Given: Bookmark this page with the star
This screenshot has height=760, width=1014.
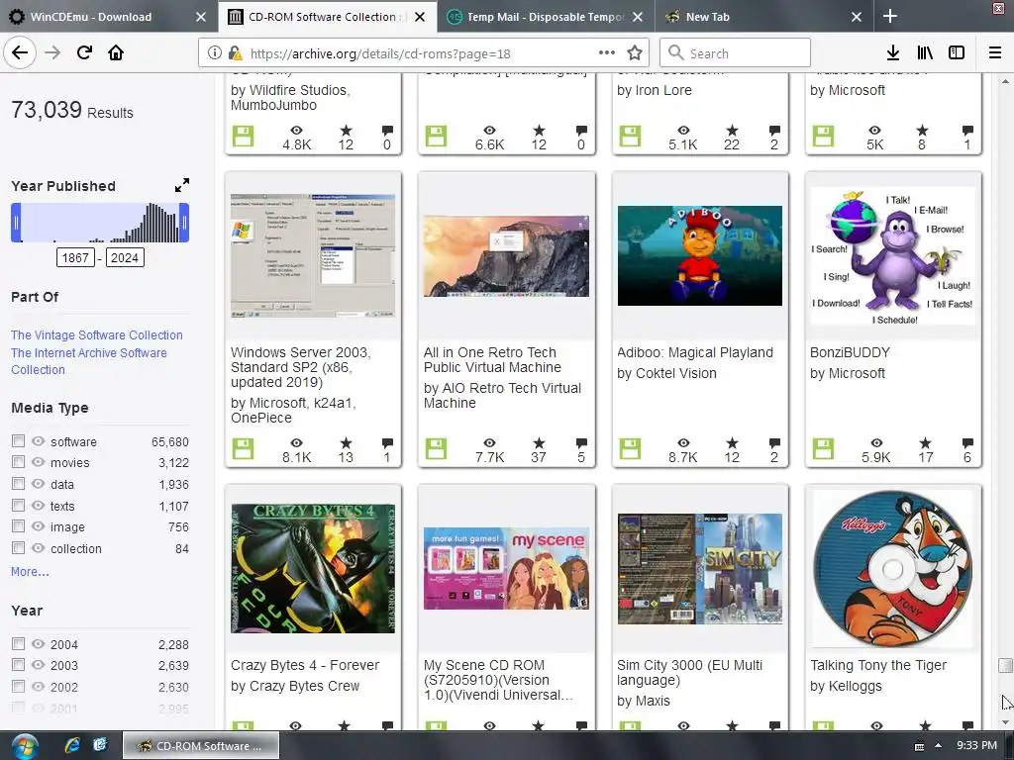Looking at the screenshot, I should 635,53.
